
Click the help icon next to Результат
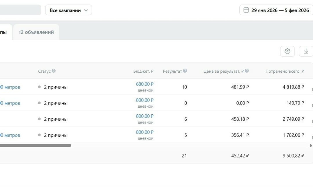[185, 71]
